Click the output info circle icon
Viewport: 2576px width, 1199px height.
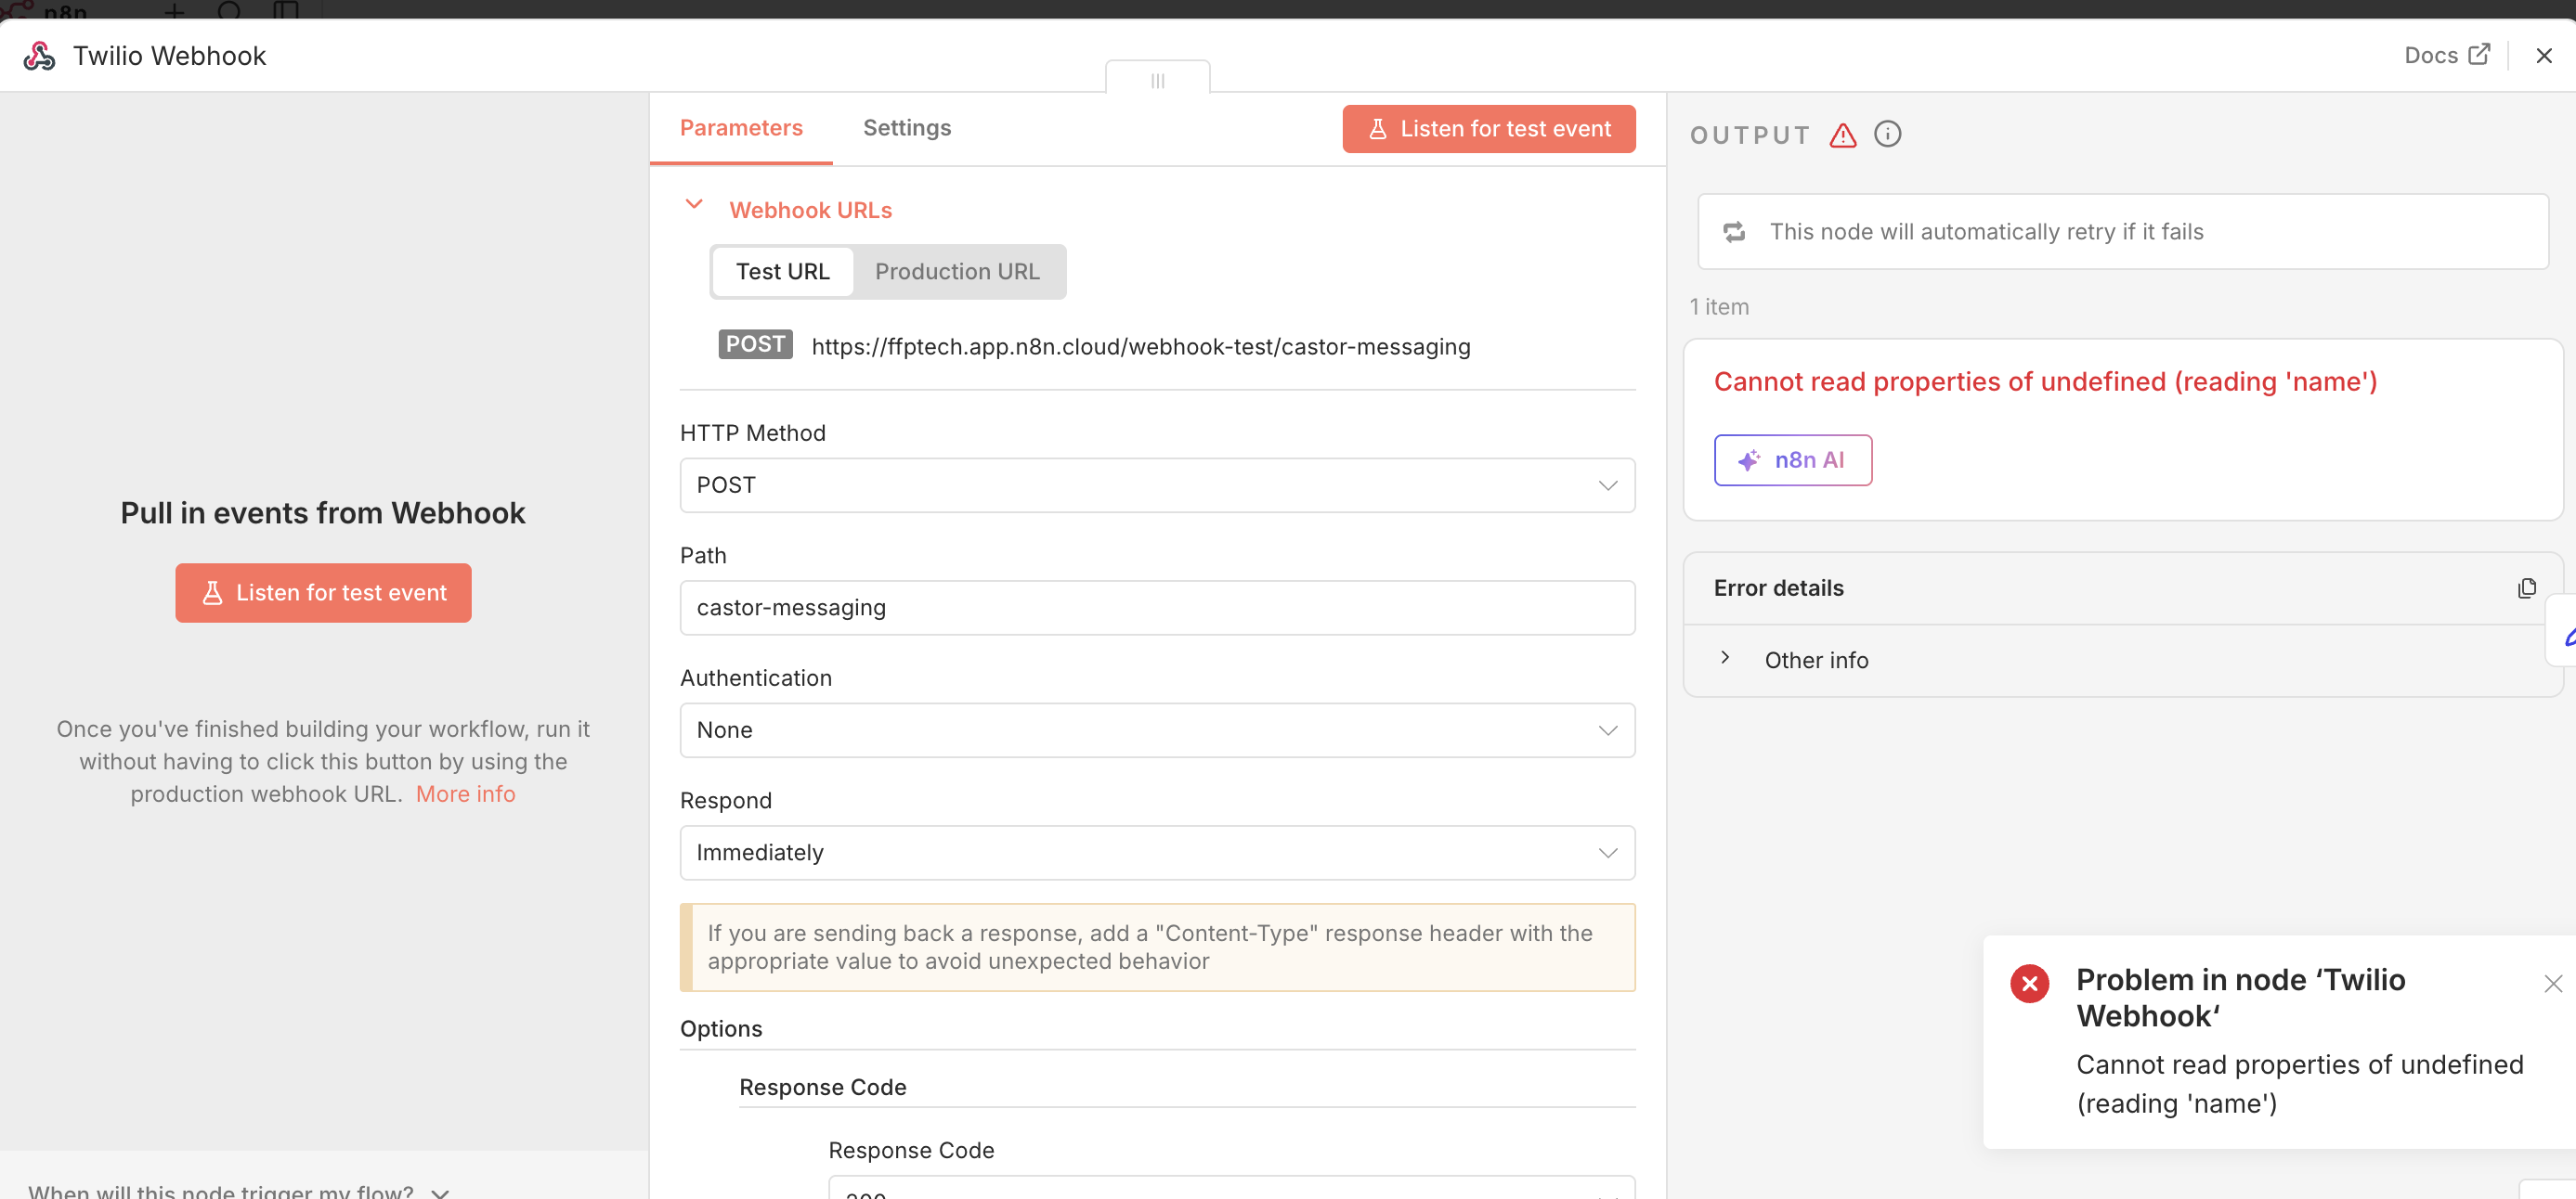point(1887,134)
